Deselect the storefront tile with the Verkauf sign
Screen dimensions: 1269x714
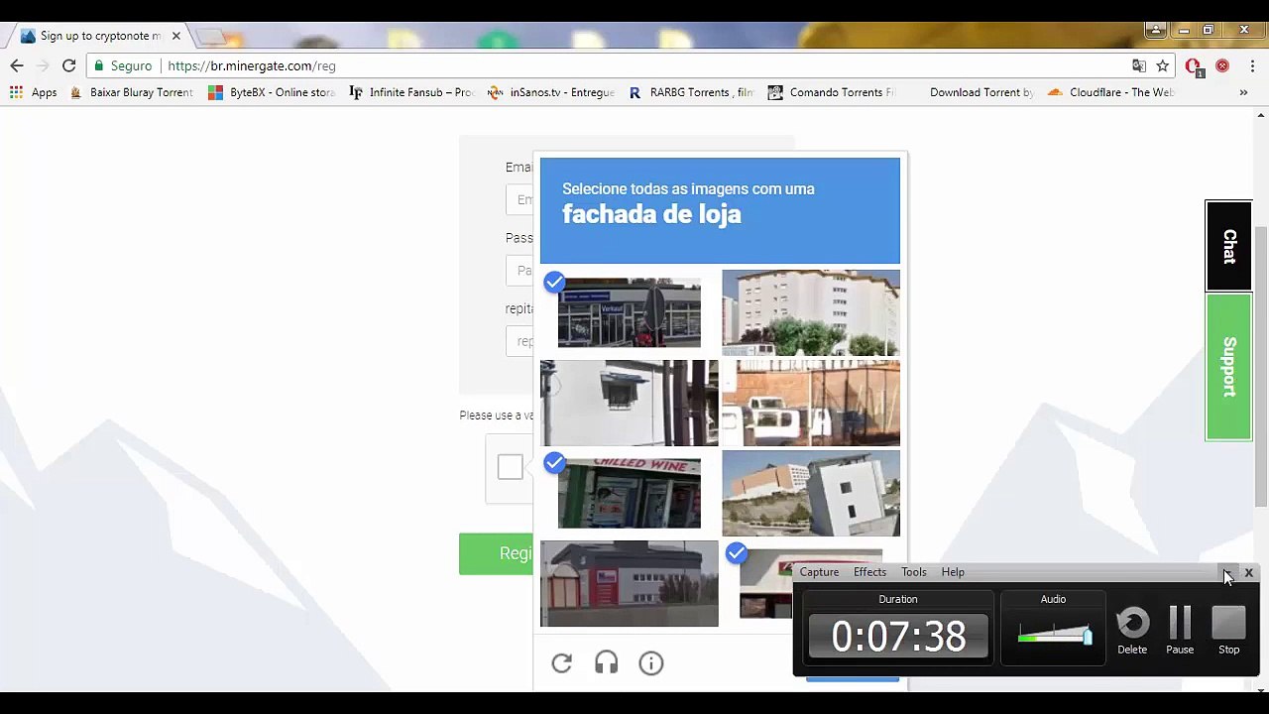629,313
